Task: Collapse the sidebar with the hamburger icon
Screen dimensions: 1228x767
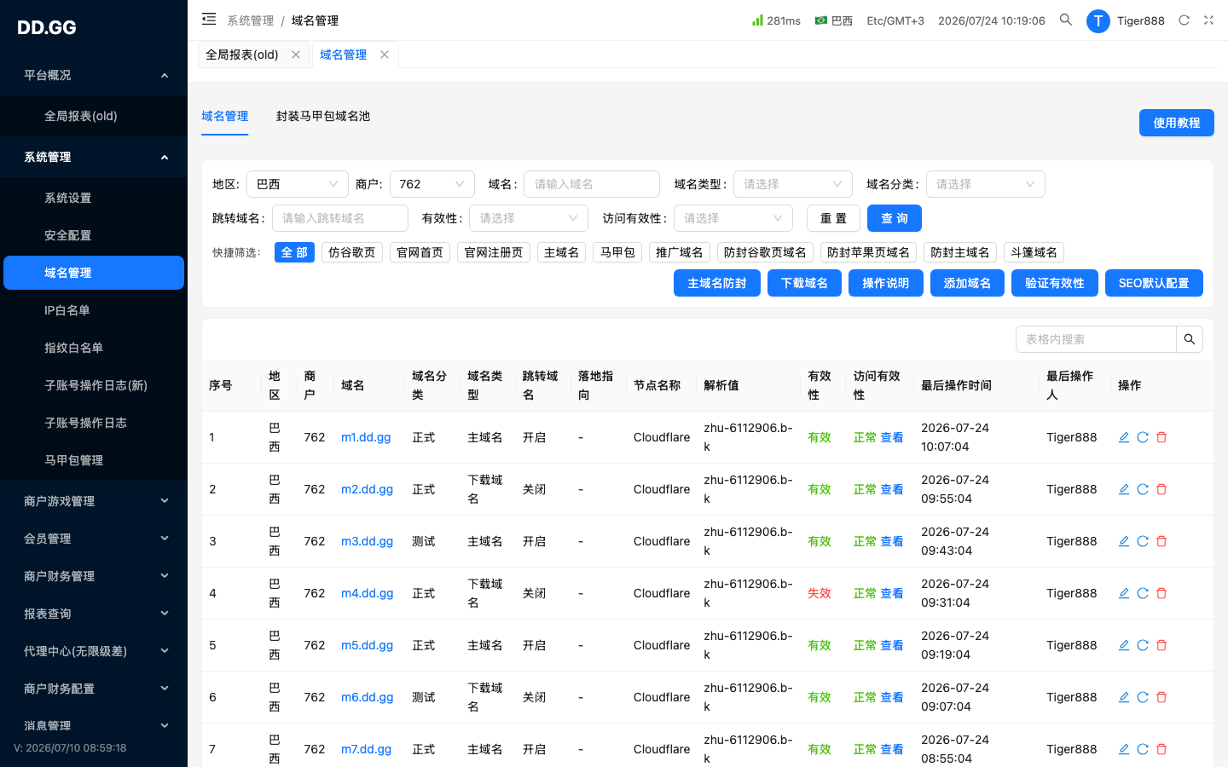Action: [x=209, y=19]
